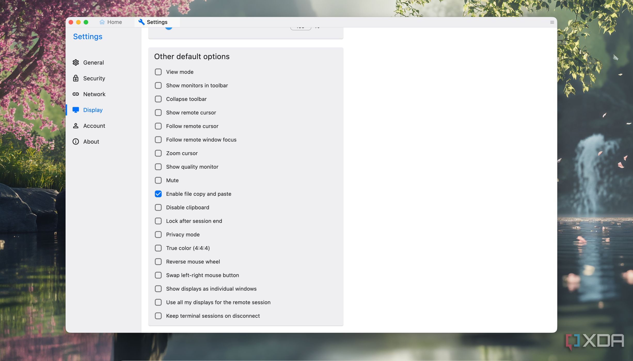This screenshot has height=361, width=633.
Task: Check Follow remote window focus
Action: click(158, 140)
